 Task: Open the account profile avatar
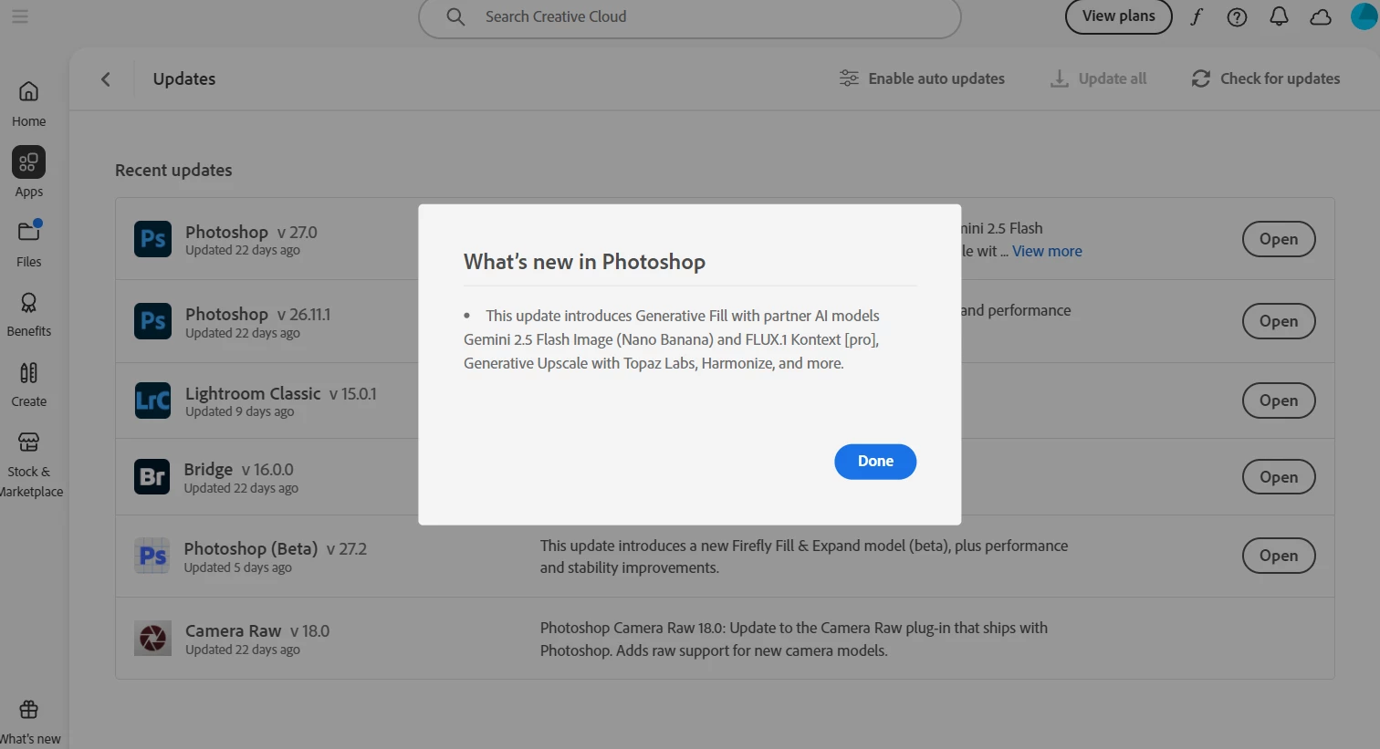point(1364,16)
